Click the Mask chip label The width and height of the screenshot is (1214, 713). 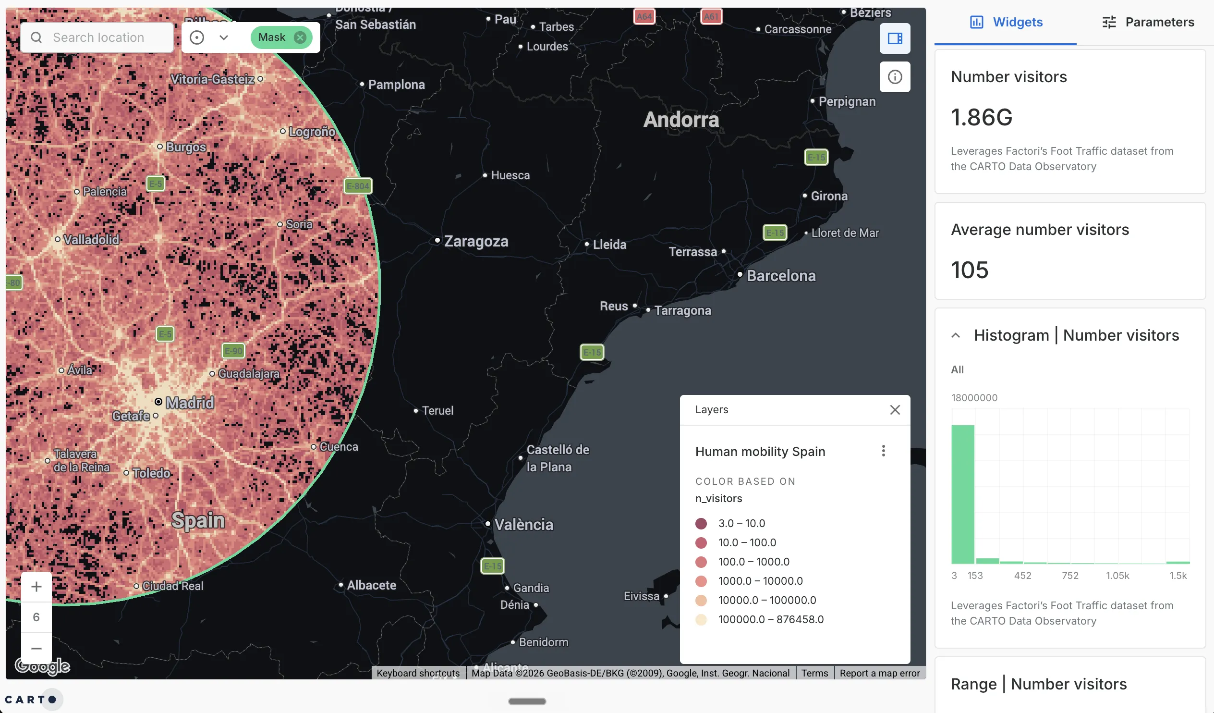272,37
